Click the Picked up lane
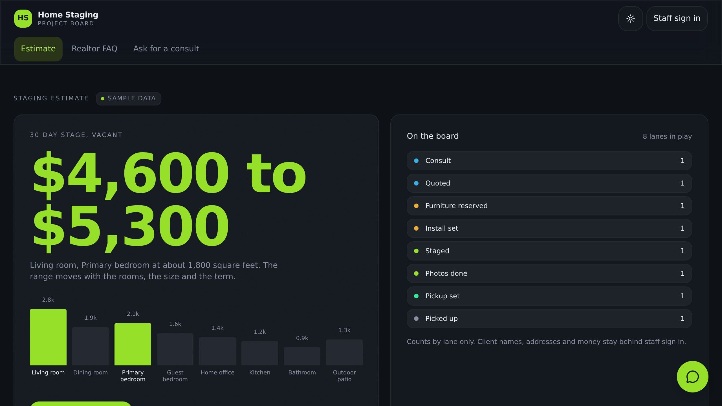Viewport: 722px width, 406px height. point(549,319)
